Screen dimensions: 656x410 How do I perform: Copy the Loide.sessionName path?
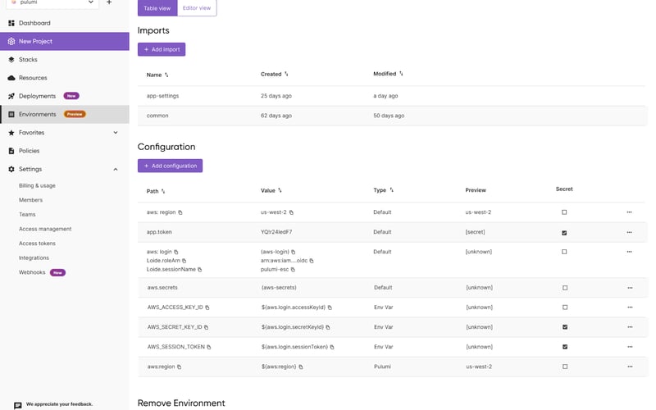(199, 270)
